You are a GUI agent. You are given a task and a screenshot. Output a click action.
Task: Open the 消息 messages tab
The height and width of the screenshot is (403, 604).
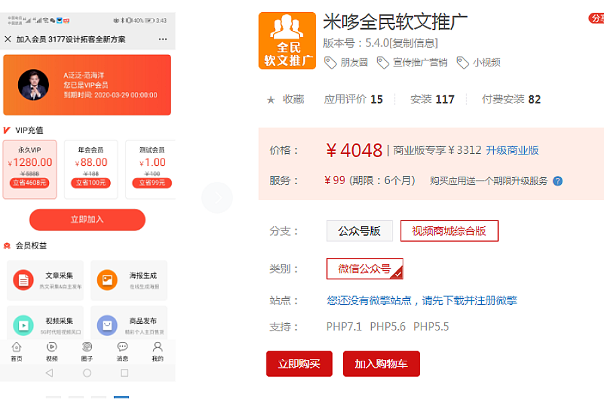pyautogui.click(x=123, y=352)
